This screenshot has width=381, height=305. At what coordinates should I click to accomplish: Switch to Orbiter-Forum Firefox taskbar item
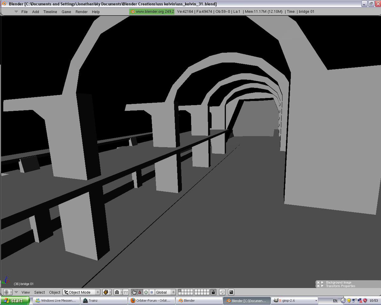pyautogui.click(x=151, y=301)
